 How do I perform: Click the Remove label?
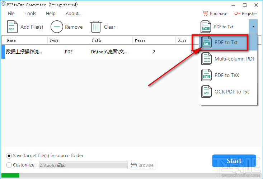(x=74, y=27)
